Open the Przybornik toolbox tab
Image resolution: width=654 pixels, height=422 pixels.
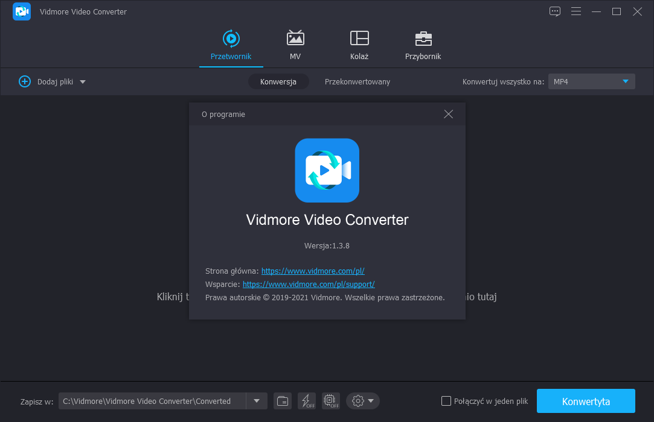click(x=423, y=45)
